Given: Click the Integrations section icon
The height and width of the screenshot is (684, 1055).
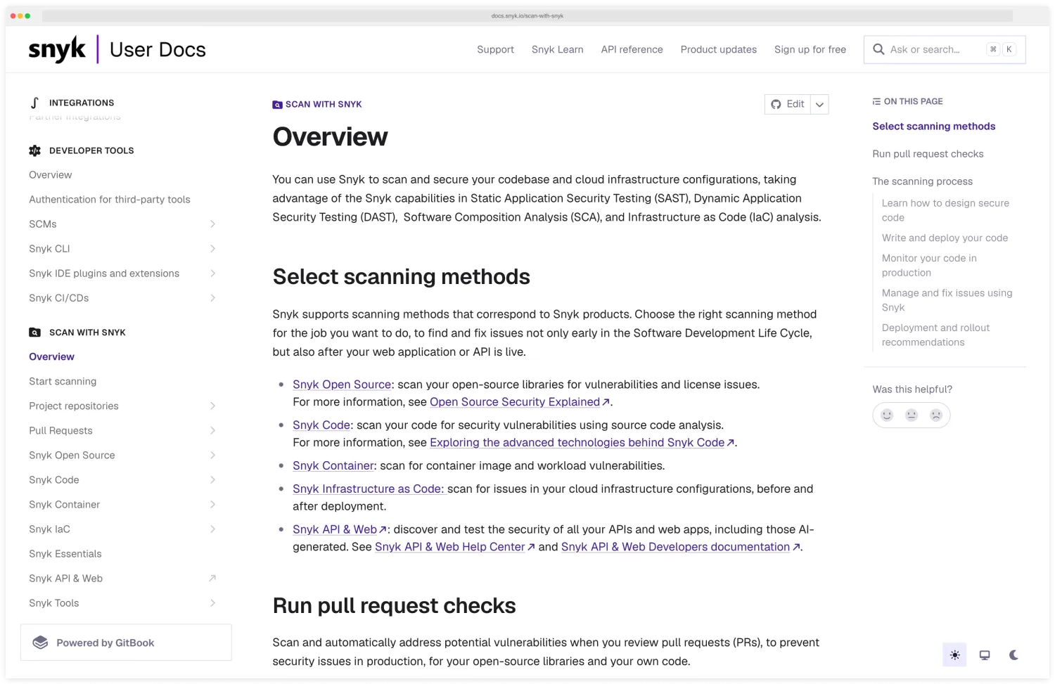Looking at the screenshot, I should point(34,103).
